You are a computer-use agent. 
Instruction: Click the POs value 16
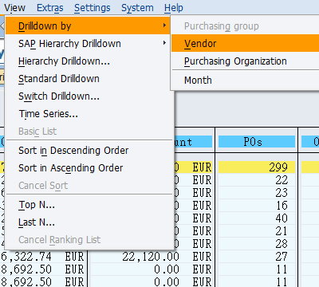[x=282, y=206]
